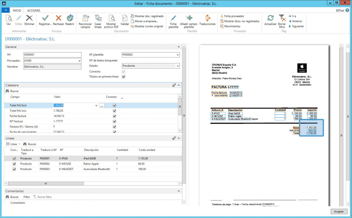Click Casar líneas icon
352x218 pixels.
[98, 18]
